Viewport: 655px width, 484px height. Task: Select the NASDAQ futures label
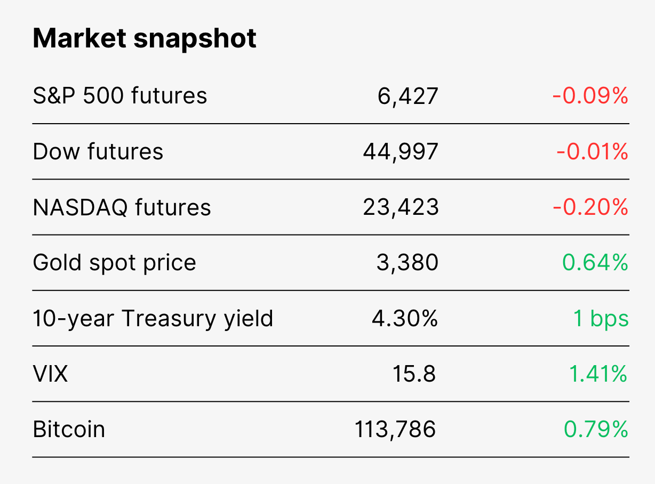(x=122, y=207)
